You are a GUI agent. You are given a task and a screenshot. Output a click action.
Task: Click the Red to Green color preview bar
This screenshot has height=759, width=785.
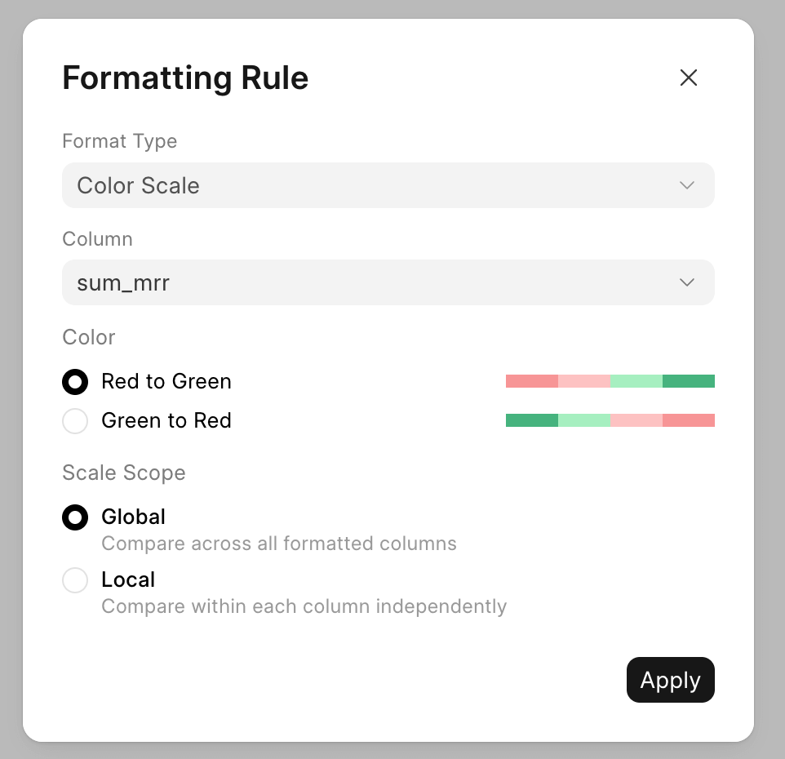[x=610, y=381]
